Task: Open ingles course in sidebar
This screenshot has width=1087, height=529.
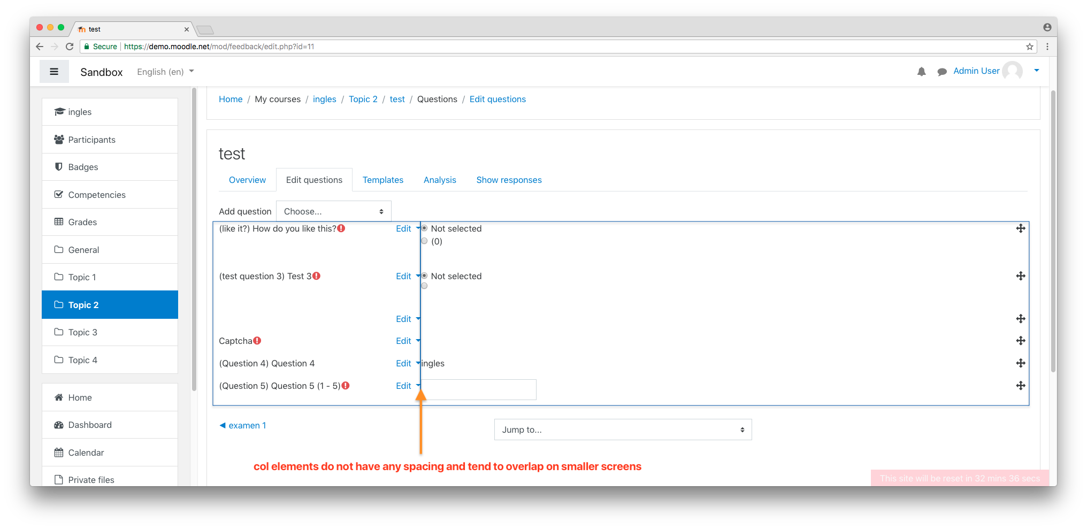Action: coord(110,112)
